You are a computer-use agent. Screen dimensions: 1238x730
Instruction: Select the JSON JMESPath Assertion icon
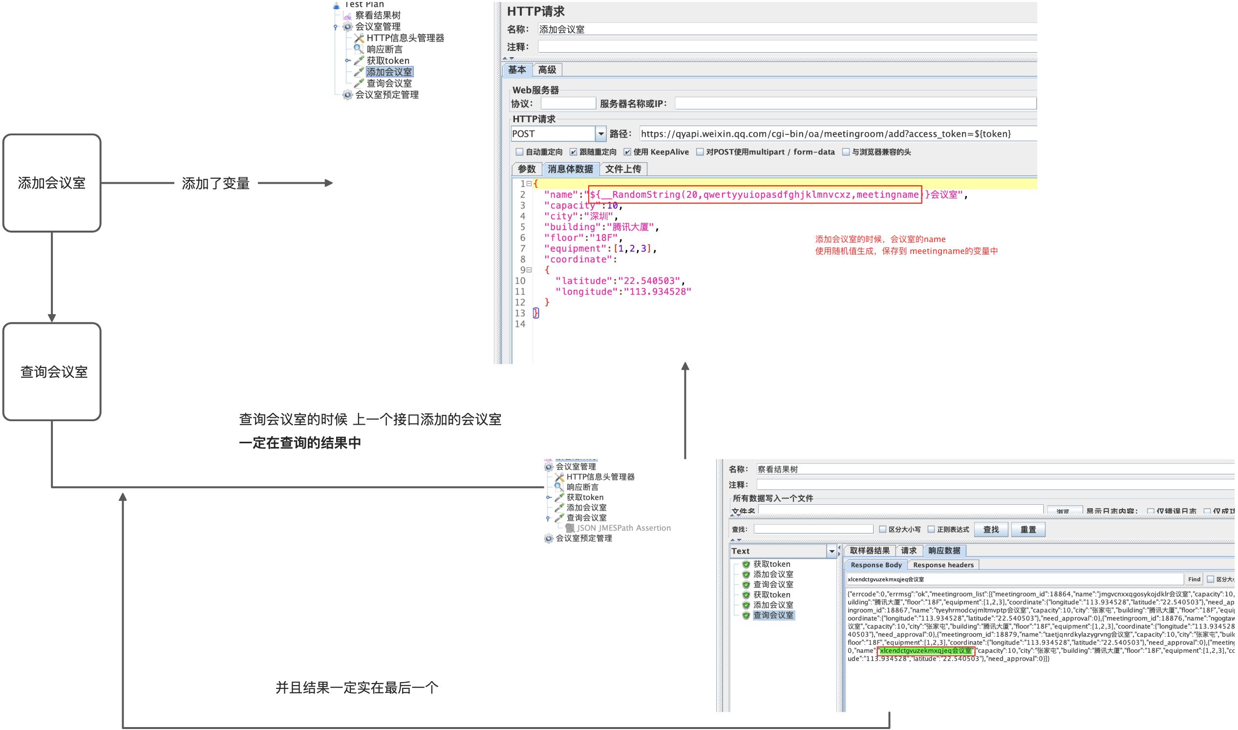(x=571, y=529)
